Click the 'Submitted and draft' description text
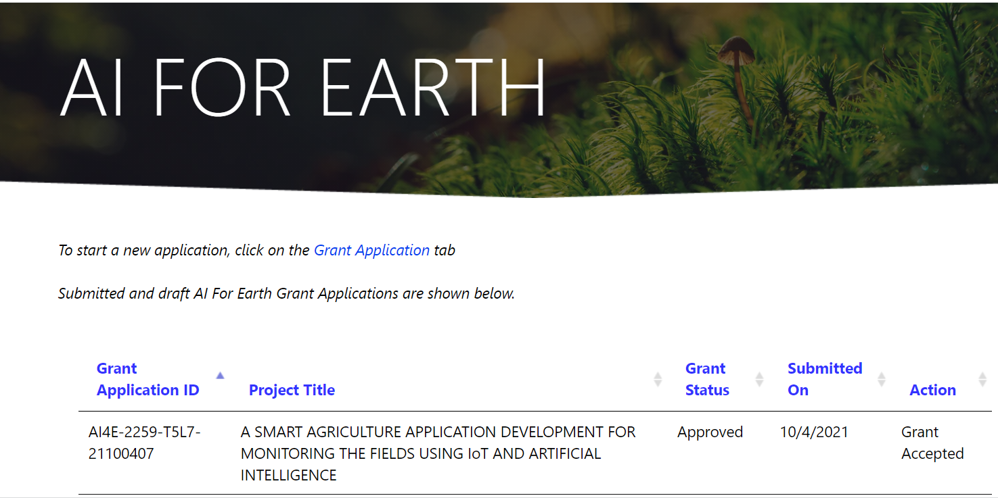The height and width of the screenshot is (498, 998). point(286,293)
